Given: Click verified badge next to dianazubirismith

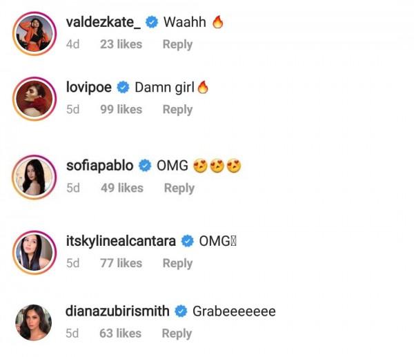Looking at the screenshot, I should tap(181, 311).
